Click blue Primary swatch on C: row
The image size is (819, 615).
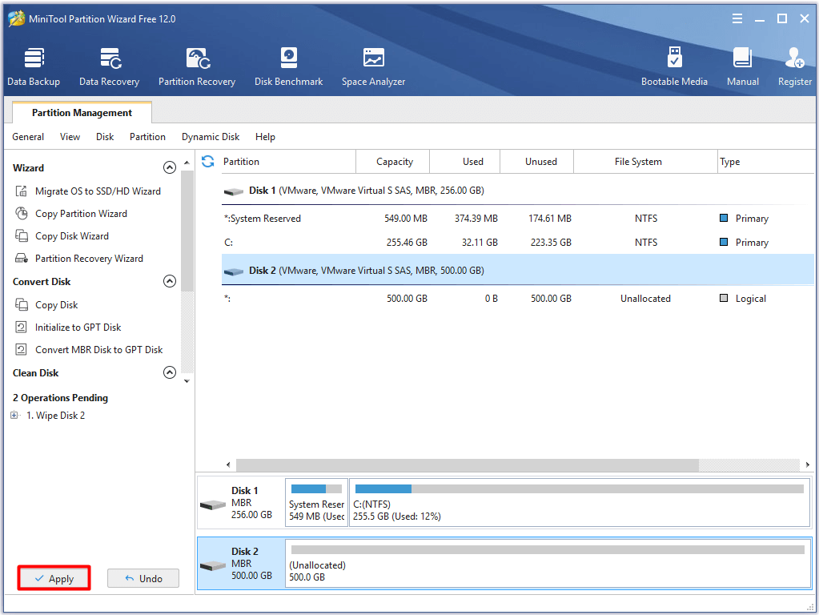tap(724, 242)
